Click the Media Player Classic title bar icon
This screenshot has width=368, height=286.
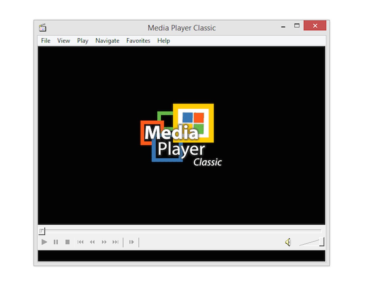pyautogui.click(x=43, y=27)
